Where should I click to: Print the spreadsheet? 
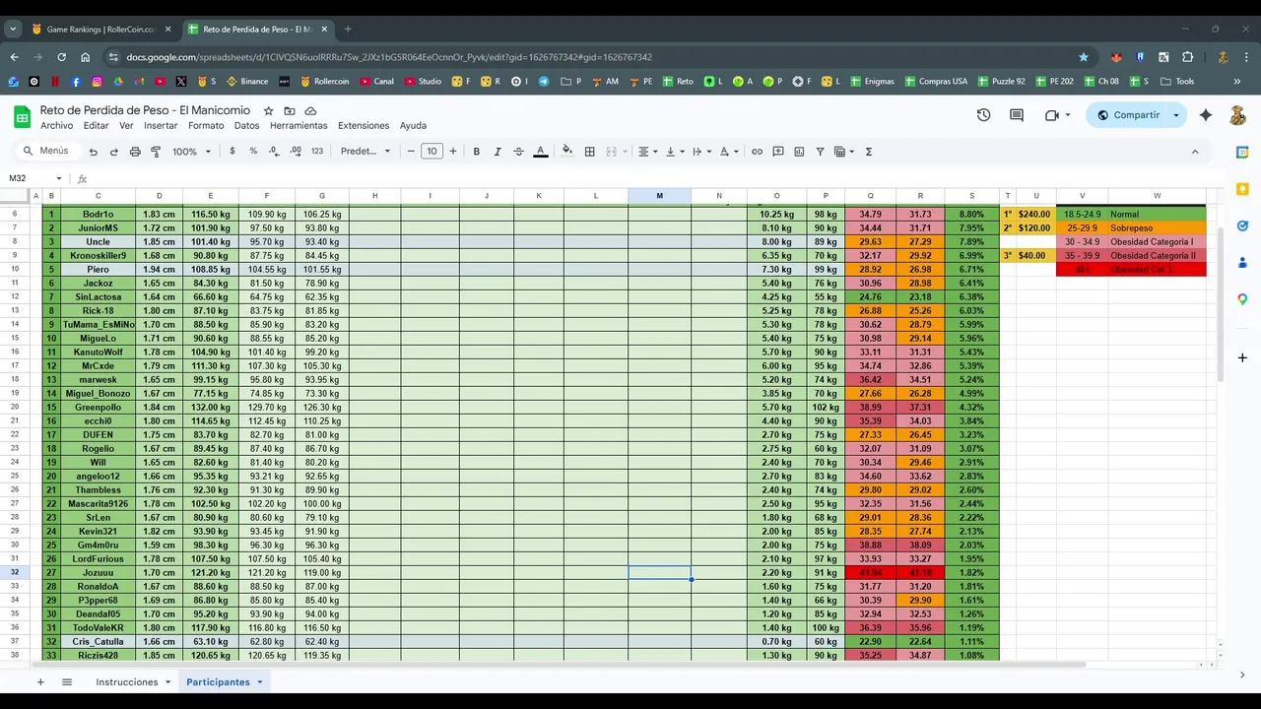pos(135,152)
